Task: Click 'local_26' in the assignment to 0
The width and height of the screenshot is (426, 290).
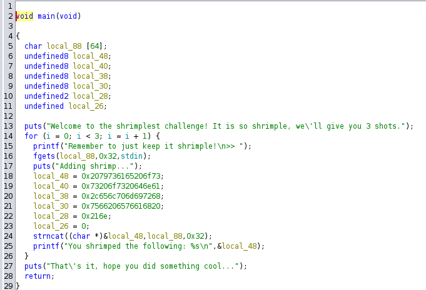Action: pyautogui.click(x=51, y=226)
